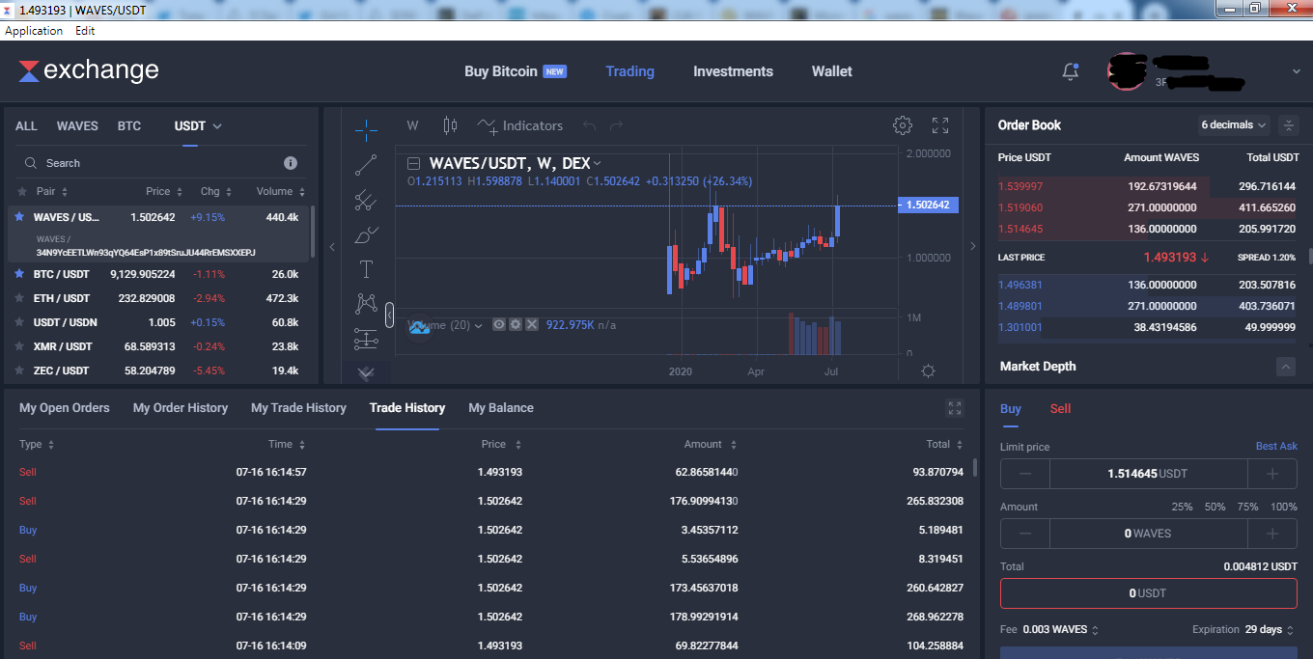Collapse the right order book panel arrow
Screen dimensions: 1313x659
click(x=972, y=247)
